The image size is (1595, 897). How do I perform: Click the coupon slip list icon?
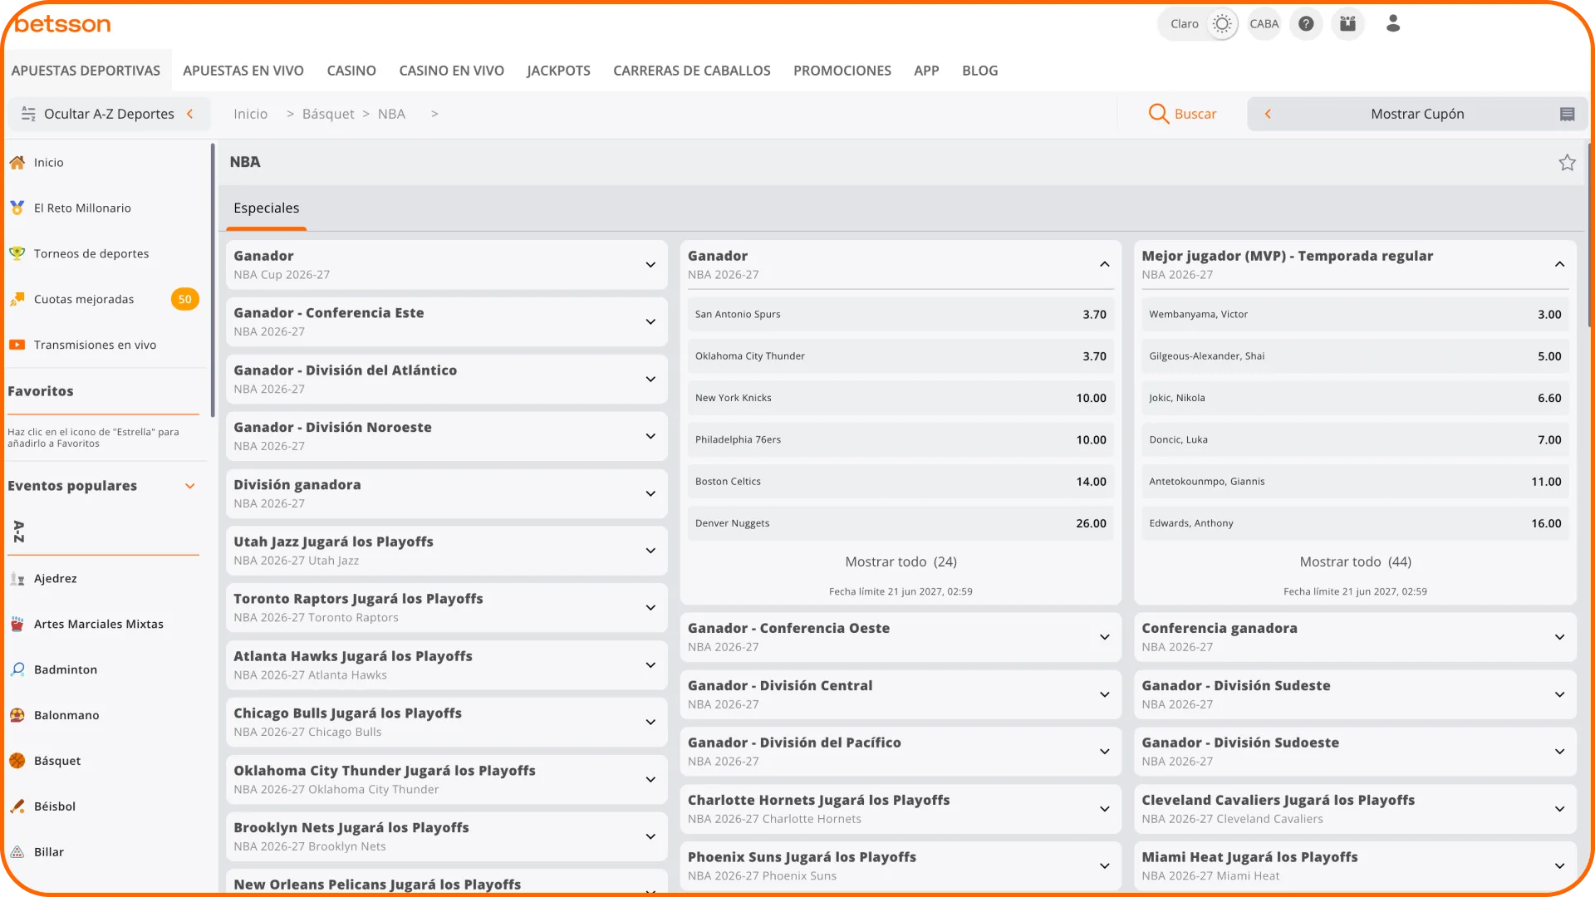tap(1567, 114)
